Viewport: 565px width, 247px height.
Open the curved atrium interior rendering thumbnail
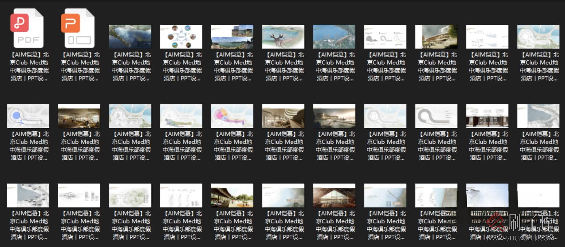pyautogui.click(x=283, y=116)
